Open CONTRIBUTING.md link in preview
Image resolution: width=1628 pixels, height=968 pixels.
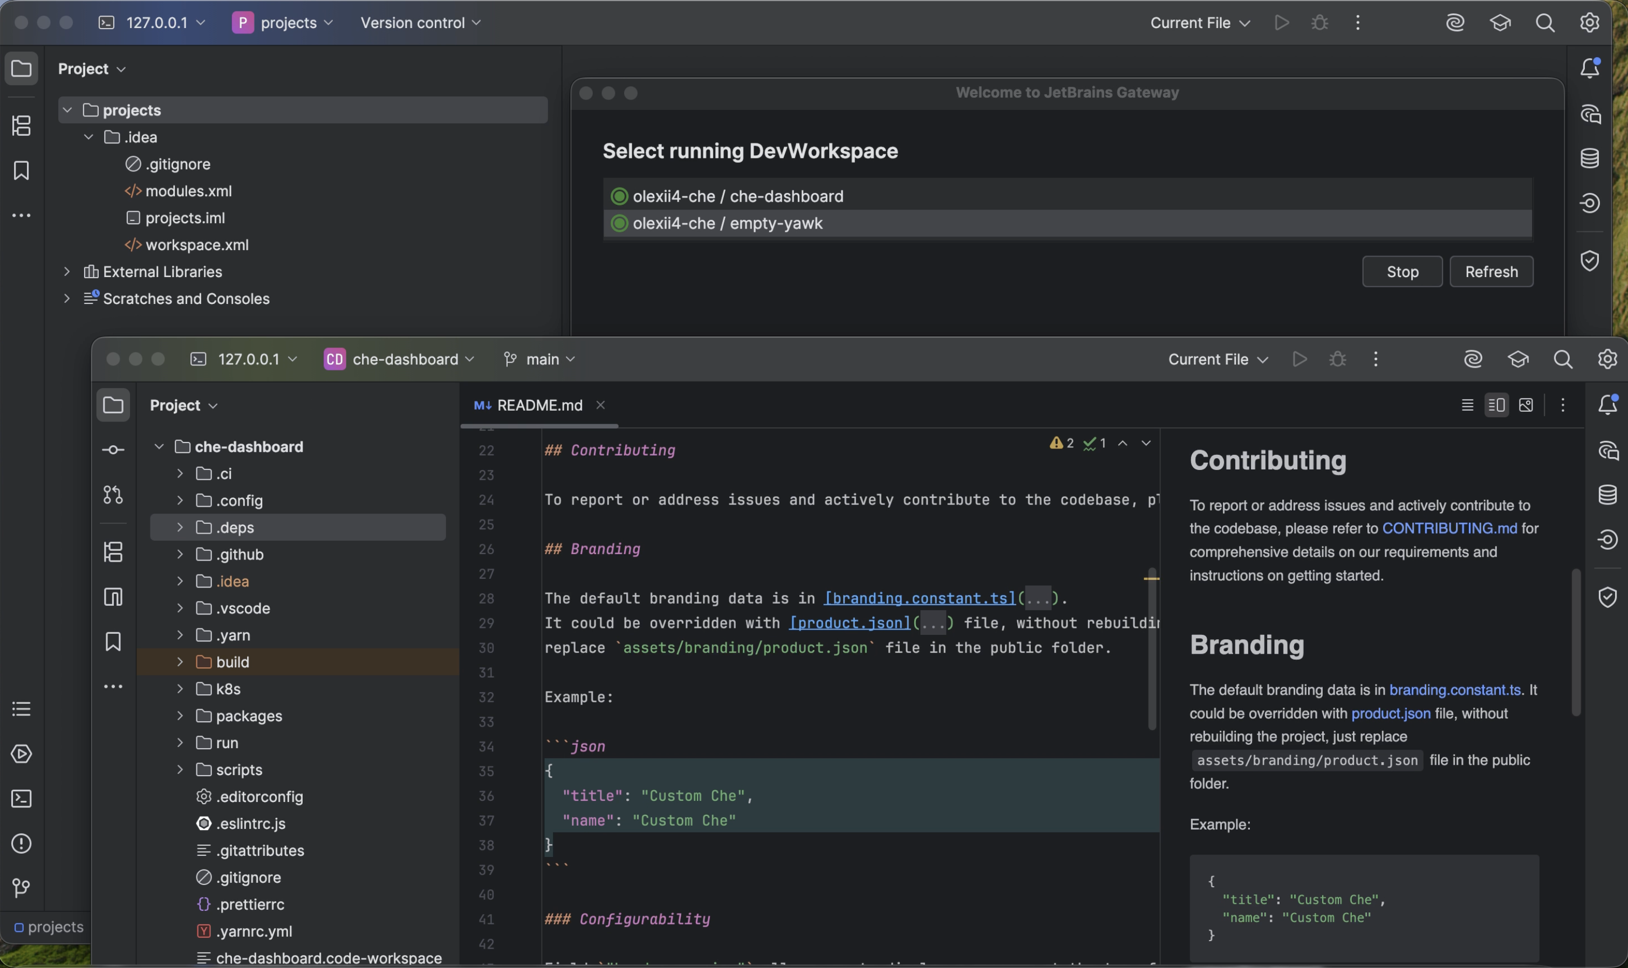pyautogui.click(x=1449, y=528)
